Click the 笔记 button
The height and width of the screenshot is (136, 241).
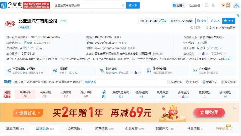click(215, 21)
